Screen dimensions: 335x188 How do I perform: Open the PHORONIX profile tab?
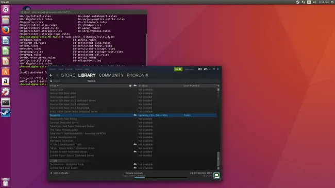coord(138,75)
